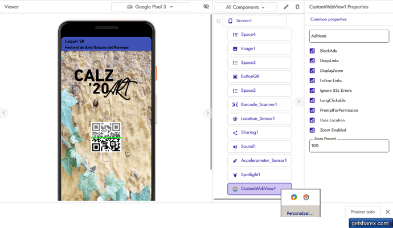The width and height of the screenshot is (393, 228).
Task: Uncheck the Follow Links checkbox
Action: pyautogui.click(x=312, y=80)
